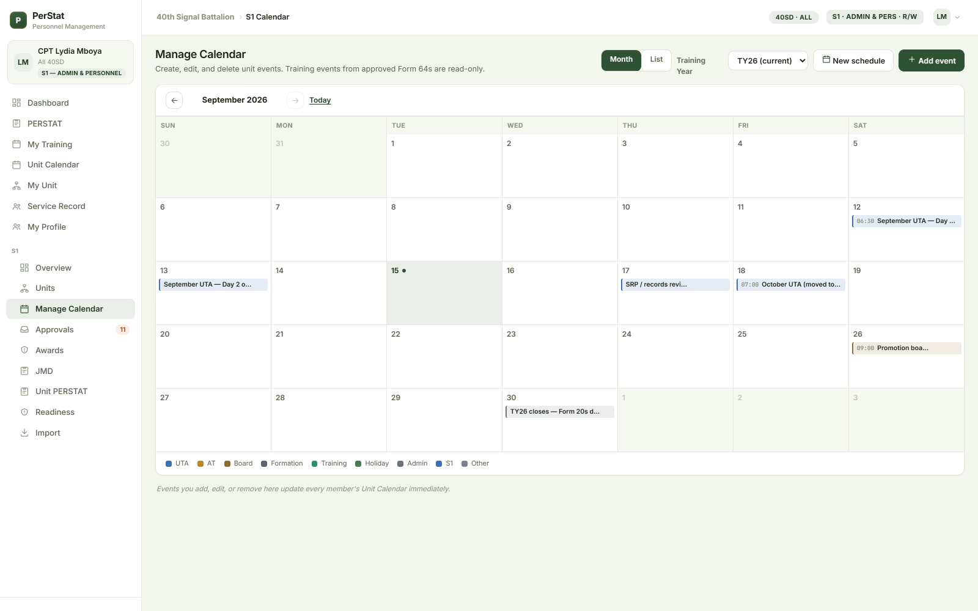
Task: Go to previous month with left arrow
Action: pos(174,100)
